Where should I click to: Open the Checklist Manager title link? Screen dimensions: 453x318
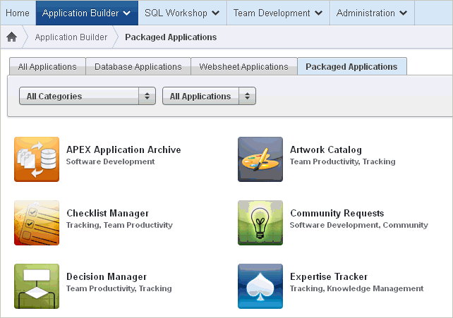(108, 213)
